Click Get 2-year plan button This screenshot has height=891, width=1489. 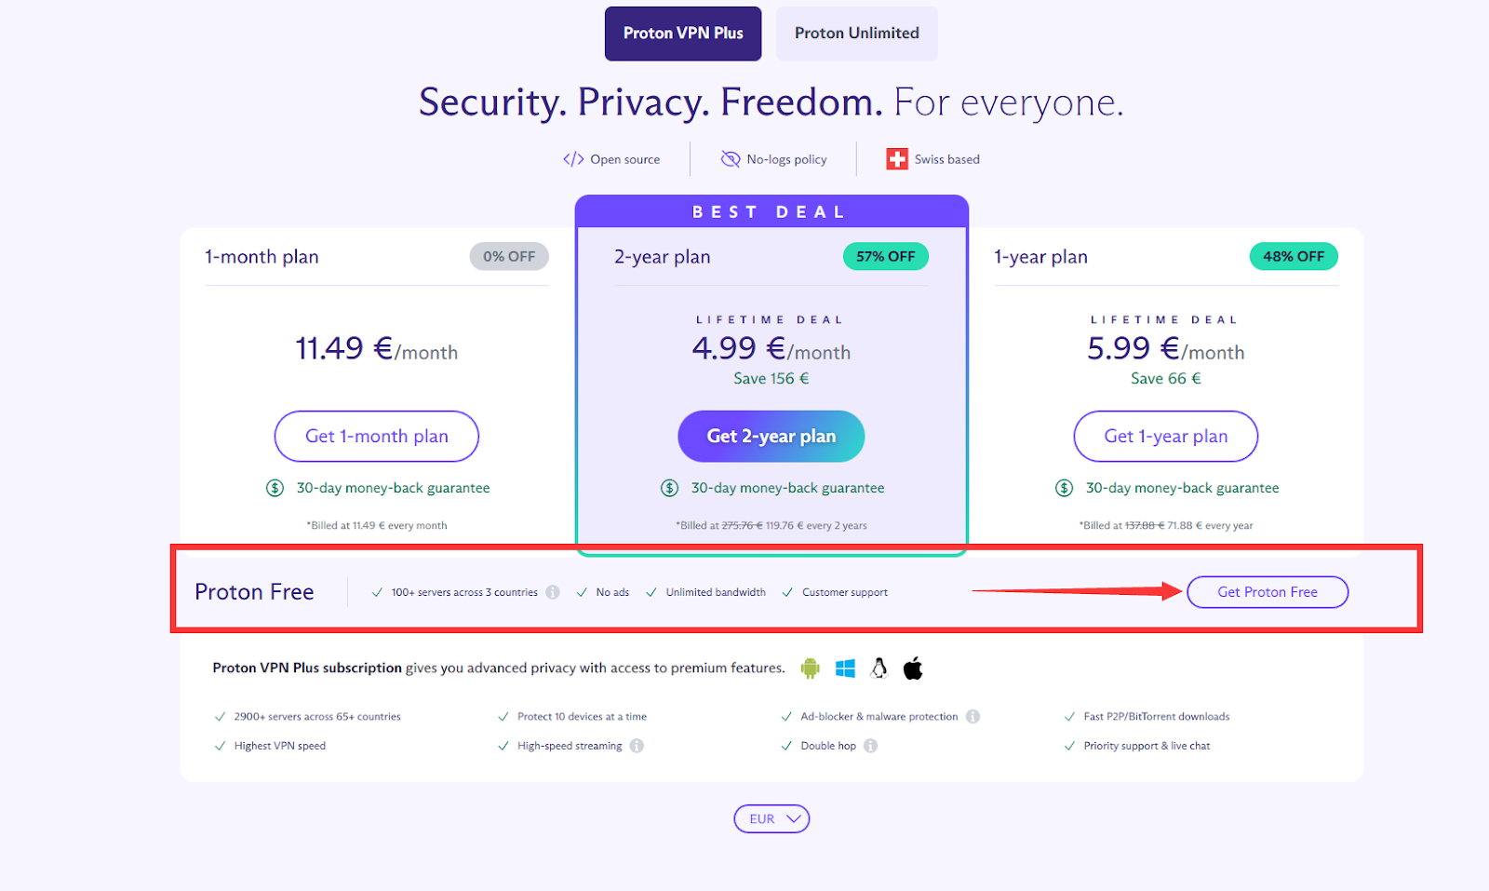coord(771,437)
